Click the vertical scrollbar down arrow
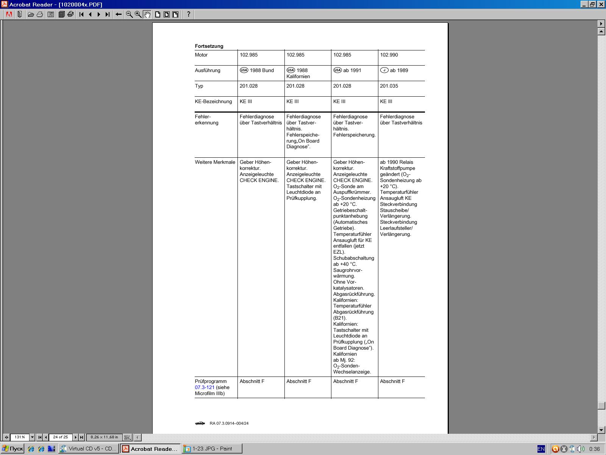 pyautogui.click(x=601, y=430)
